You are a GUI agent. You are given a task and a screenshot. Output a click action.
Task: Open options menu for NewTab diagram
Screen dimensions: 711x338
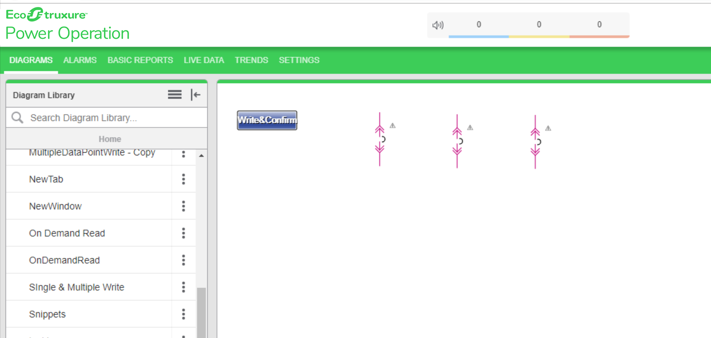[x=184, y=179]
